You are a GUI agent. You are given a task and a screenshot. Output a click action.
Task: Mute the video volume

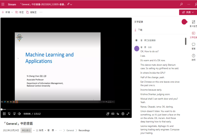click(x=19, y=114)
